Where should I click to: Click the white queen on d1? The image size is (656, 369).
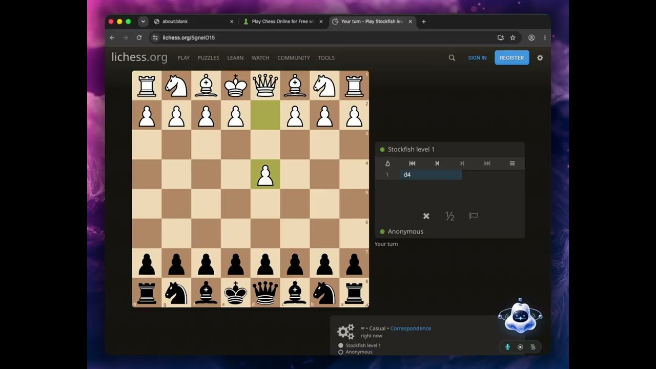point(265,86)
